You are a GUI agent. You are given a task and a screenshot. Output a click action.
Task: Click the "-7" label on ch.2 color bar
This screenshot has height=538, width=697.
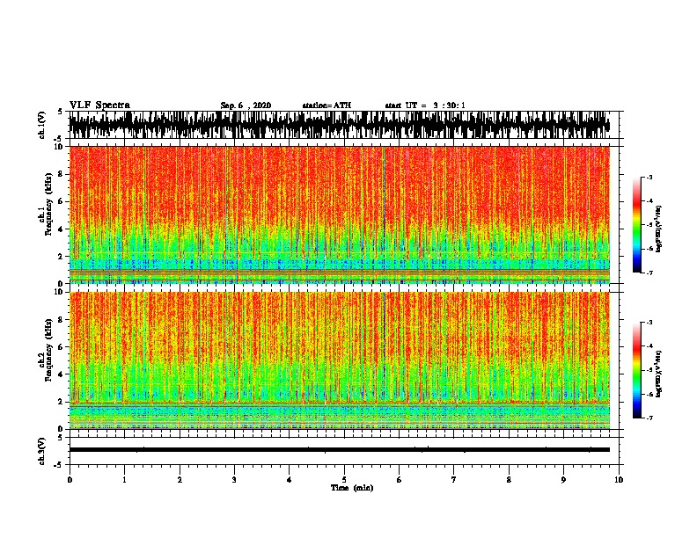pos(649,418)
